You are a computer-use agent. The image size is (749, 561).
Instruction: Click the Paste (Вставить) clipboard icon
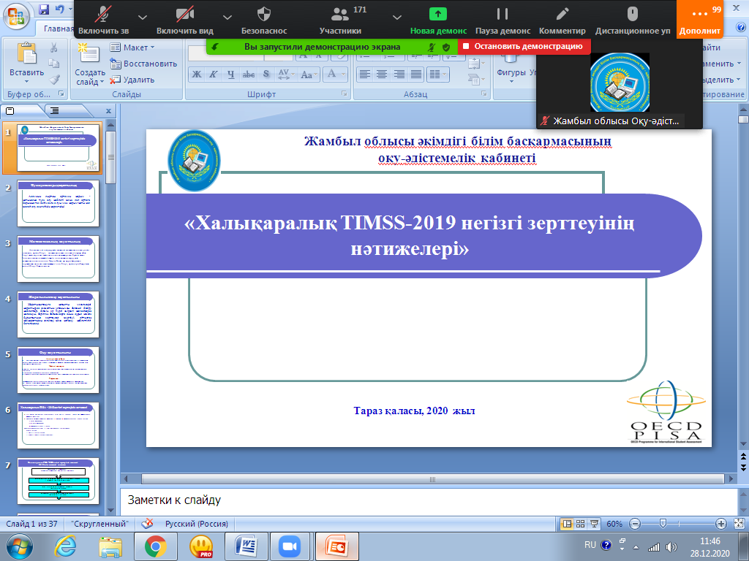coord(27,53)
